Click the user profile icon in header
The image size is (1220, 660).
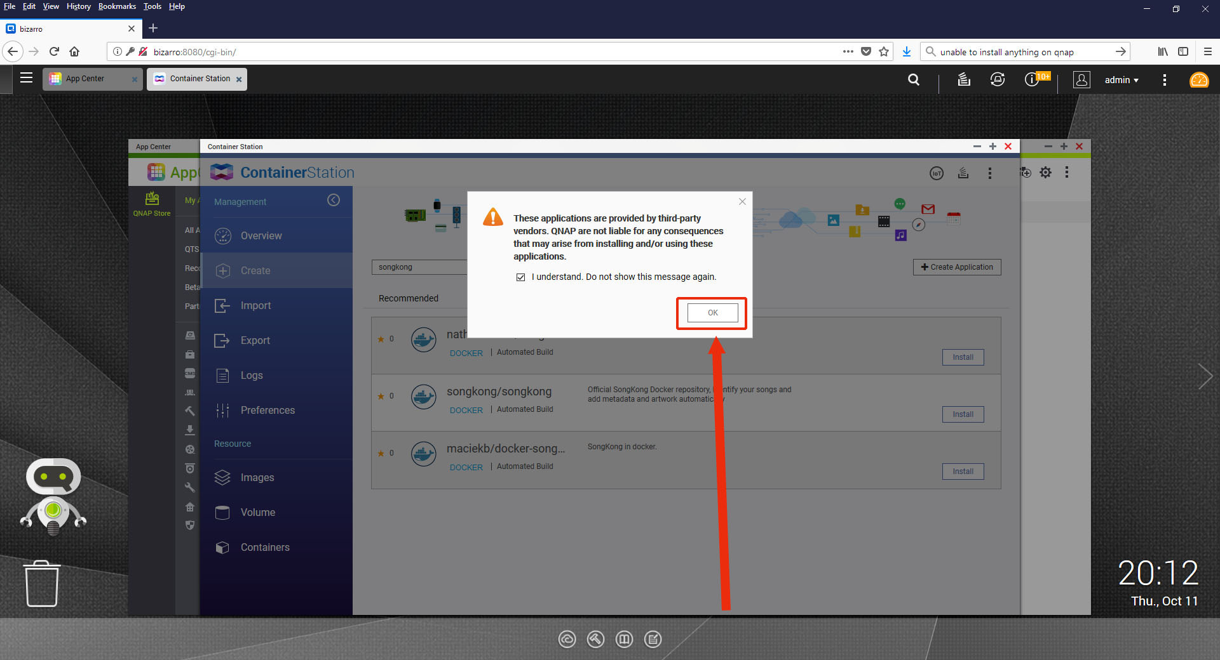1081,79
